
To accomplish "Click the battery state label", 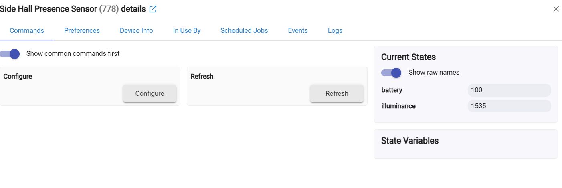I will pos(392,90).
